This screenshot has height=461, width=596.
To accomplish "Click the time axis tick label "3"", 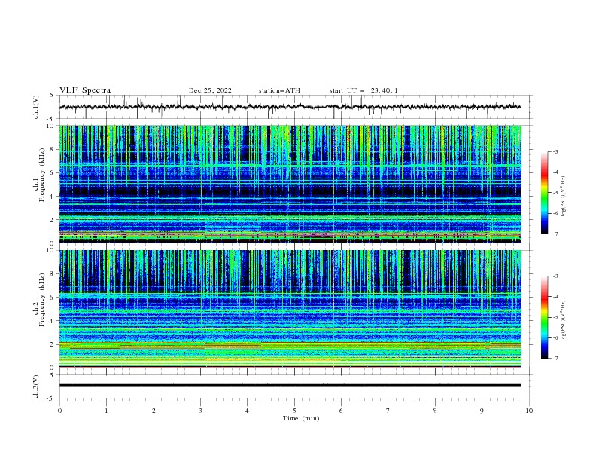I will click(200, 411).
